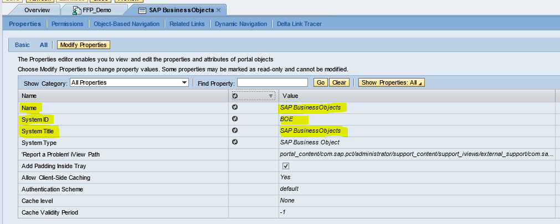Click the status icon in the System Title row
The width and height of the screenshot is (560, 224).
coord(235,131)
